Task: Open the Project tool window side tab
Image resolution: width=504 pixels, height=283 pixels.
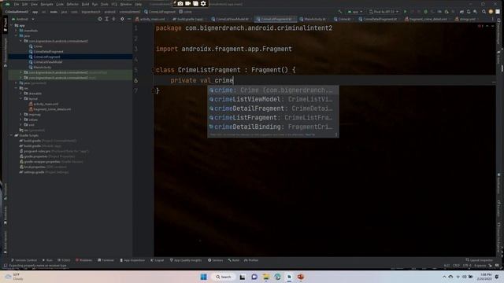Action: click(x=6, y=25)
